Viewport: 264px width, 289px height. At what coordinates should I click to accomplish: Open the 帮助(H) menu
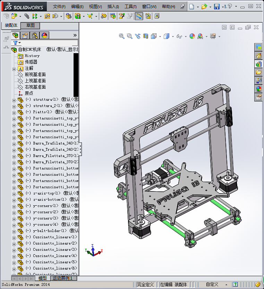pyautogui.click(x=169, y=7)
